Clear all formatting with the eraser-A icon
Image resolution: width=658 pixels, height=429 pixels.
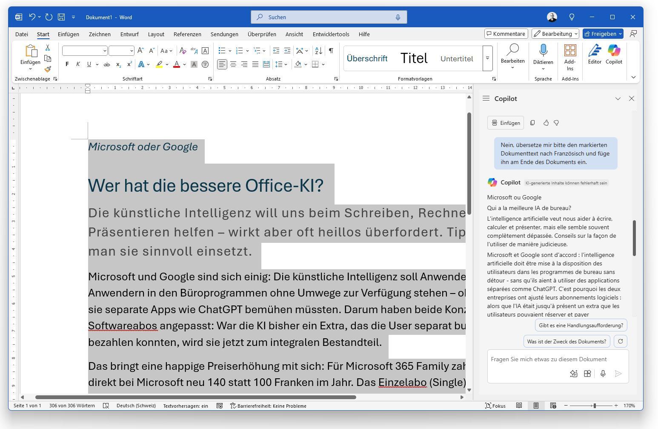click(x=183, y=51)
